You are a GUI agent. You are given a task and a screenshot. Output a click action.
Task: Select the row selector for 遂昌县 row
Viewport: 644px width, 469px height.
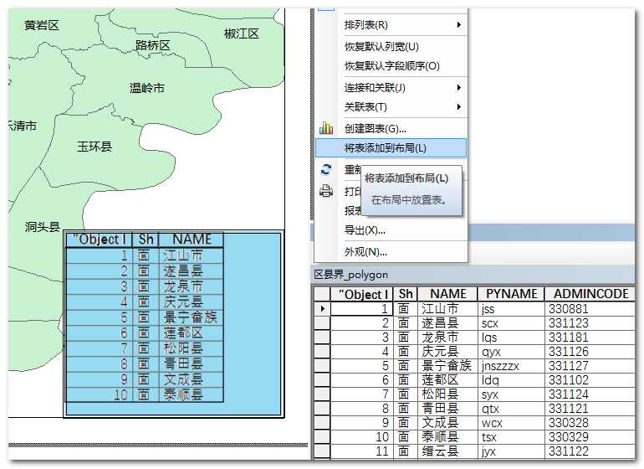click(x=322, y=323)
